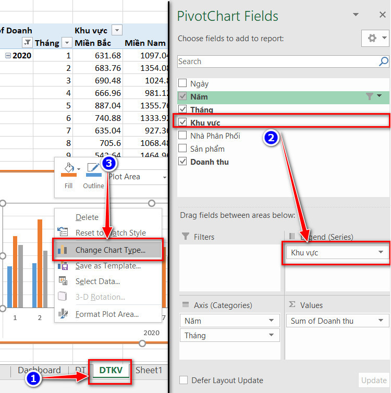
Task: Check the Nhà Phân Phối field checkbox
Action: click(182, 136)
